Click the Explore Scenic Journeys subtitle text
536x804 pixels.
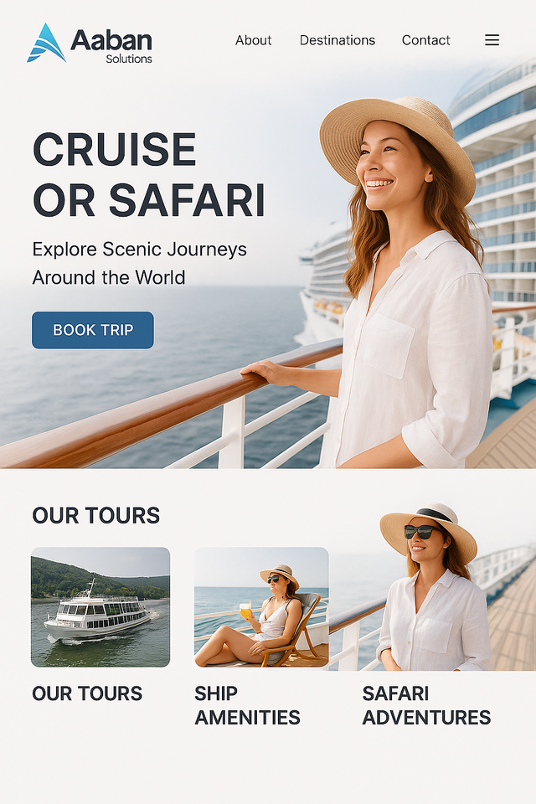coord(140,263)
